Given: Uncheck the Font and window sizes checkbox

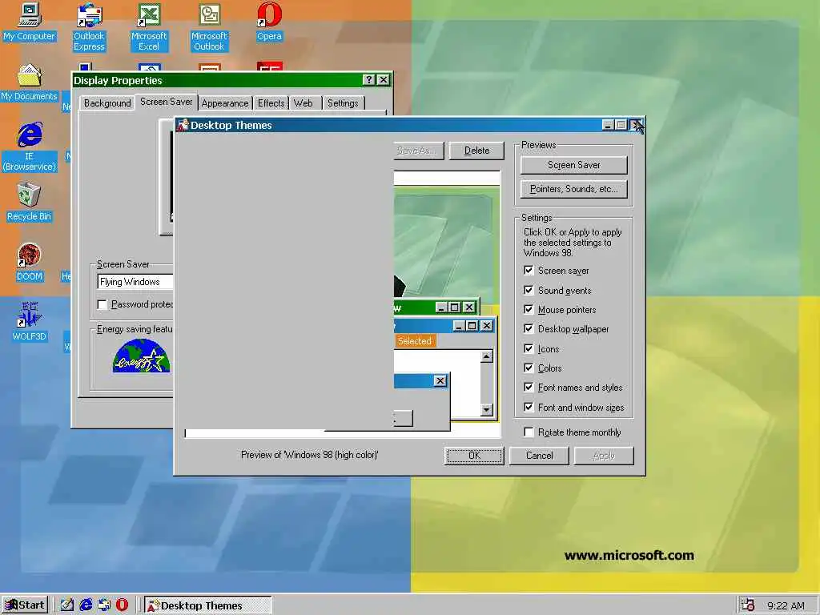Looking at the screenshot, I should pyautogui.click(x=529, y=408).
